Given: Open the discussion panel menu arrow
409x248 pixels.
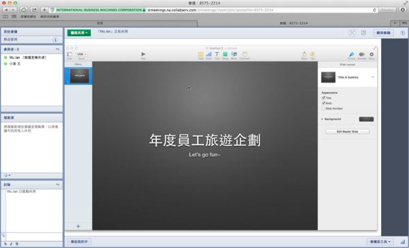Looking at the screenshot, I should pyautogui.click(x=57, y=185).
